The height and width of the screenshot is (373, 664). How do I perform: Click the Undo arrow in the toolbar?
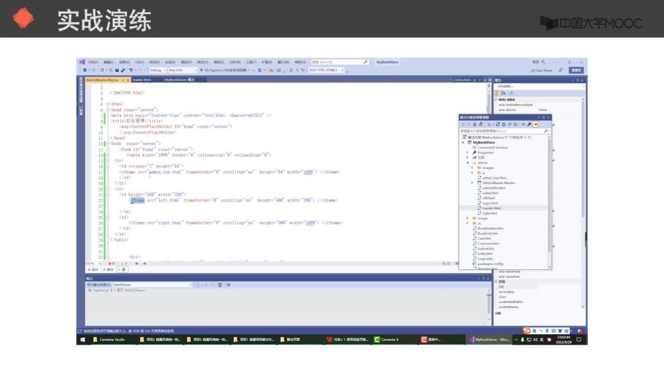[x=131, y=70]
